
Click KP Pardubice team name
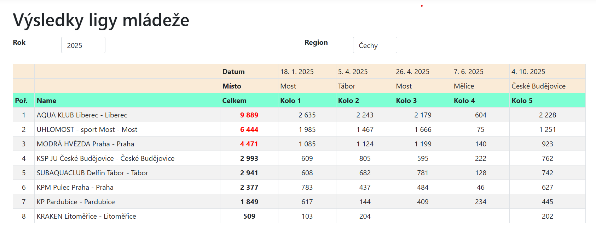coord(76,202)
